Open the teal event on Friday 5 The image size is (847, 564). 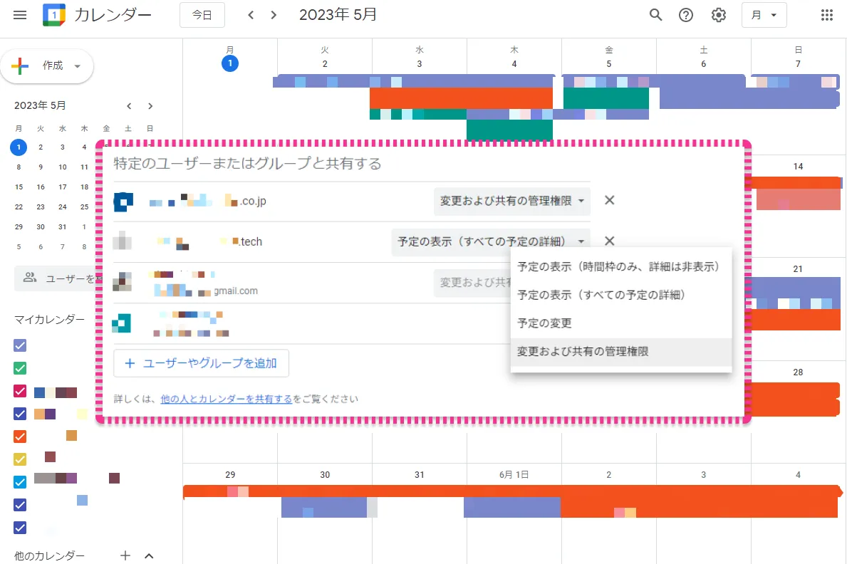[x=606, y=98]
